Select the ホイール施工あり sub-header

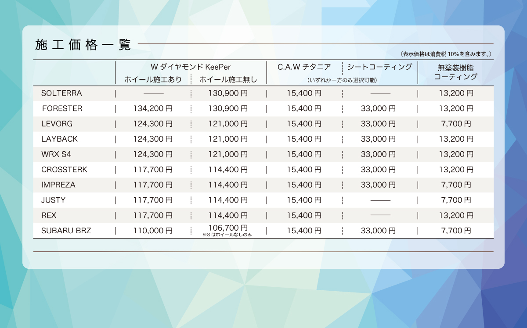pyautogui.click(x=153, y=80)
